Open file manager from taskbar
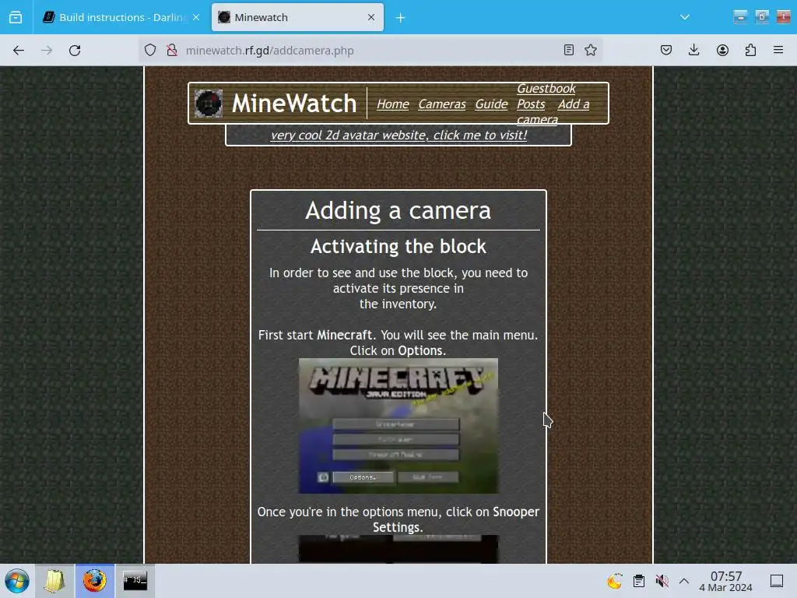This screenshot has height=598, width=797. click(54, 581)
